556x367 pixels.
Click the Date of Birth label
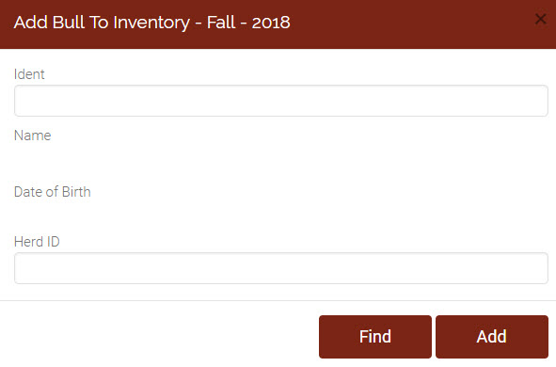pos(53,192)
